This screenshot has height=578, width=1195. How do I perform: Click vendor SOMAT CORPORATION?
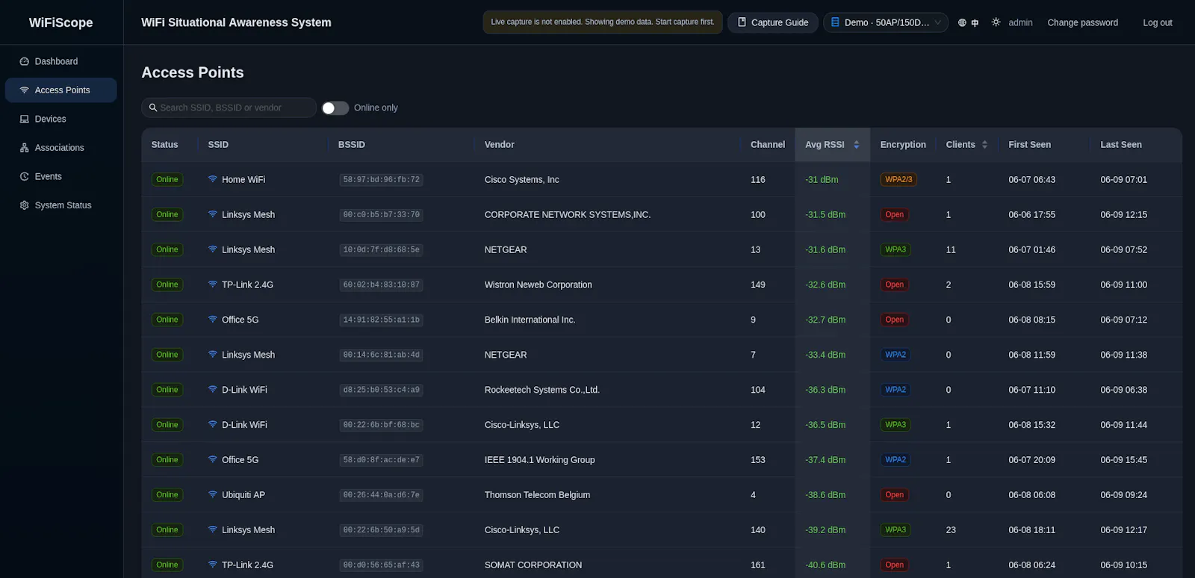pos(533,565)
